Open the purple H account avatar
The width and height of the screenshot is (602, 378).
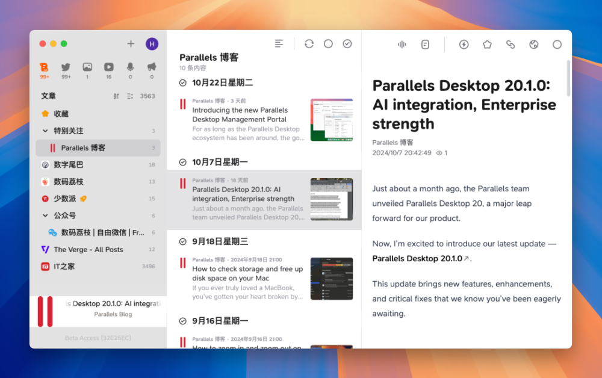click(152, 44)
